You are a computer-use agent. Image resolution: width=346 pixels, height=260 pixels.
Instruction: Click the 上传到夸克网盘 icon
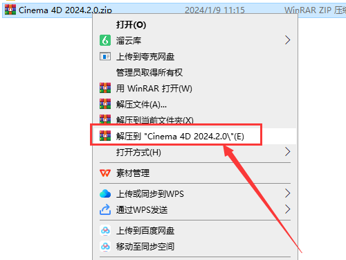(x=105, y=56)
